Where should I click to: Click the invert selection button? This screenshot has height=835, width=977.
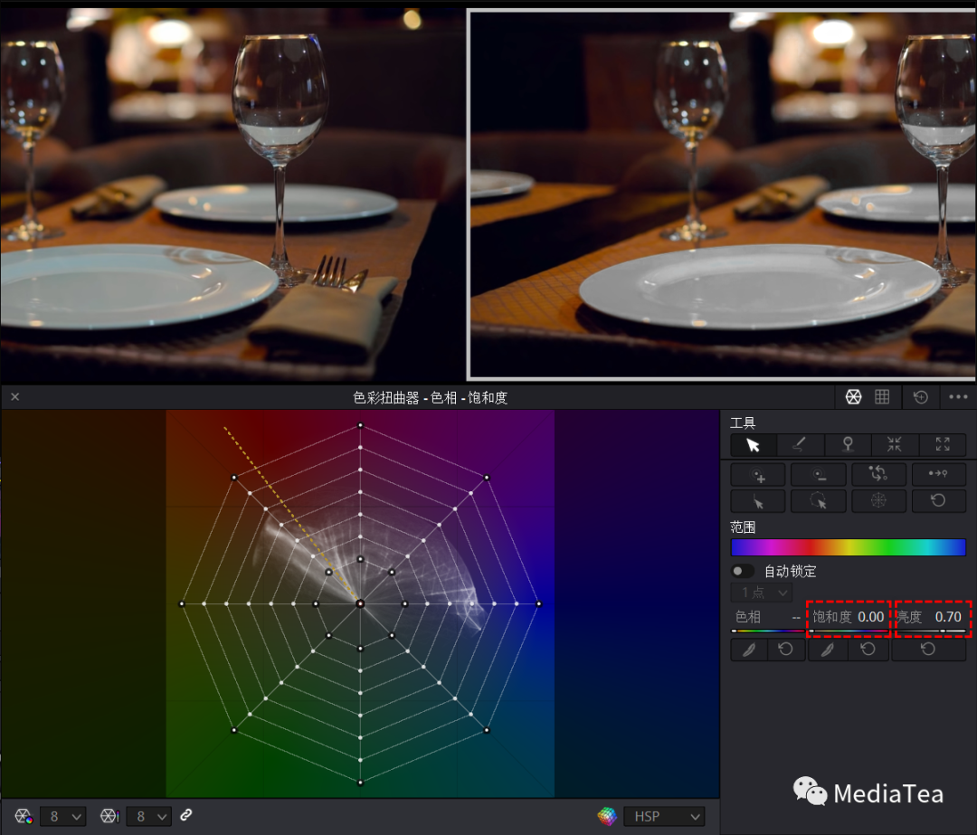[878, 475]
